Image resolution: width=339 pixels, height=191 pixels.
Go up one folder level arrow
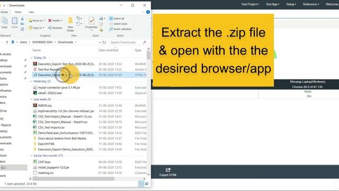[7, 42]
